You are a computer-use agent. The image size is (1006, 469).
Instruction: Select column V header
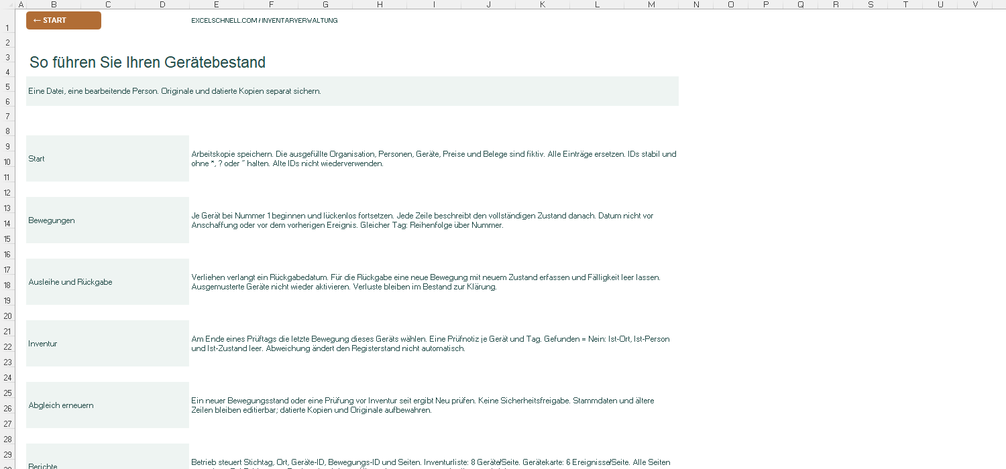pyautogui.click(x=975, y=5)
